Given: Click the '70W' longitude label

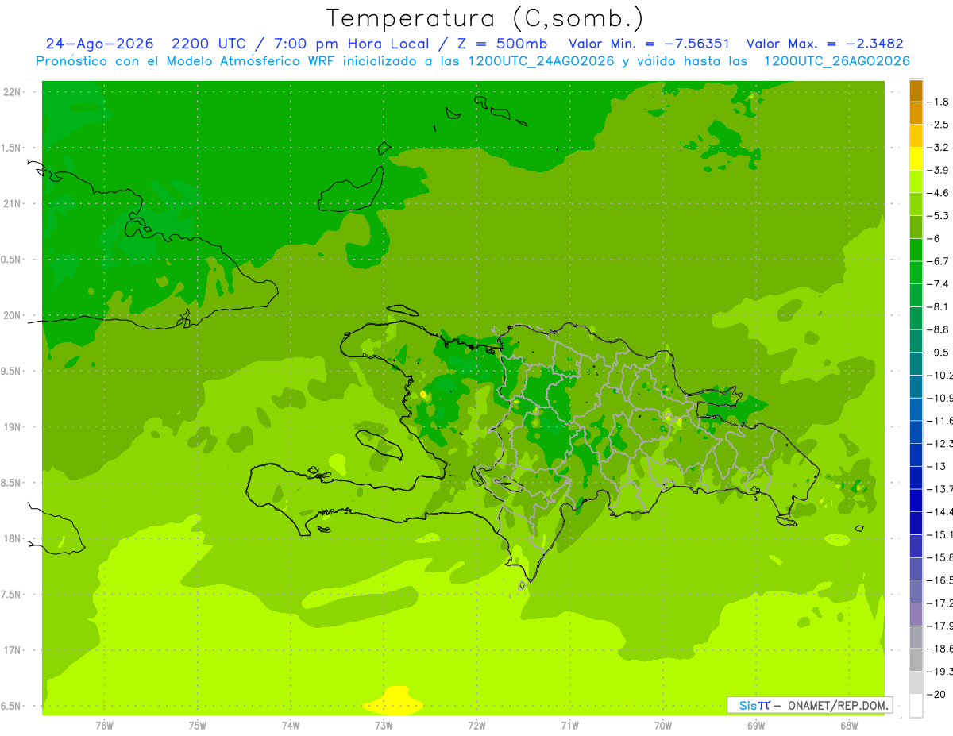Looking at the screenshot, I should pos(662,726).
